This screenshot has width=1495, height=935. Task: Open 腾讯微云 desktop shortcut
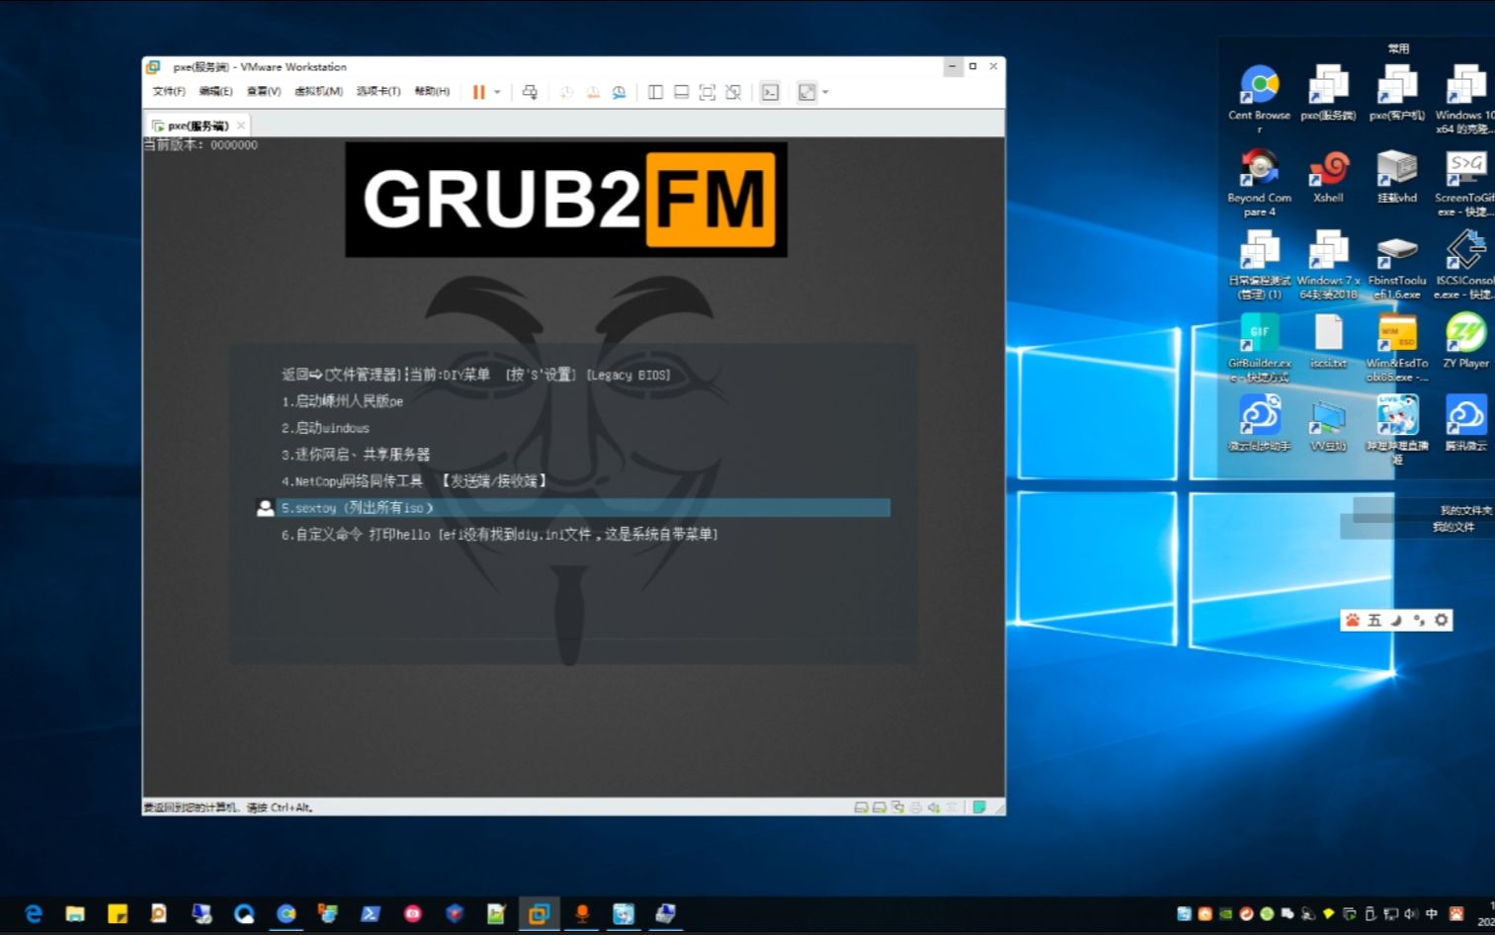(1466, 423)
